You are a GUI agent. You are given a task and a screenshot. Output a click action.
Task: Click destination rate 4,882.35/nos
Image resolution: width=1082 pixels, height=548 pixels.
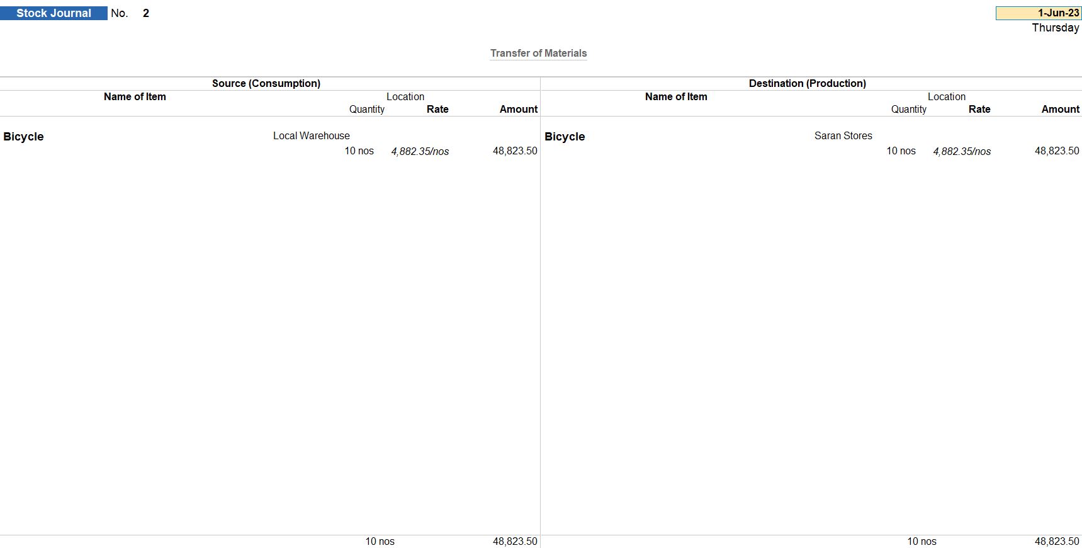962,152
